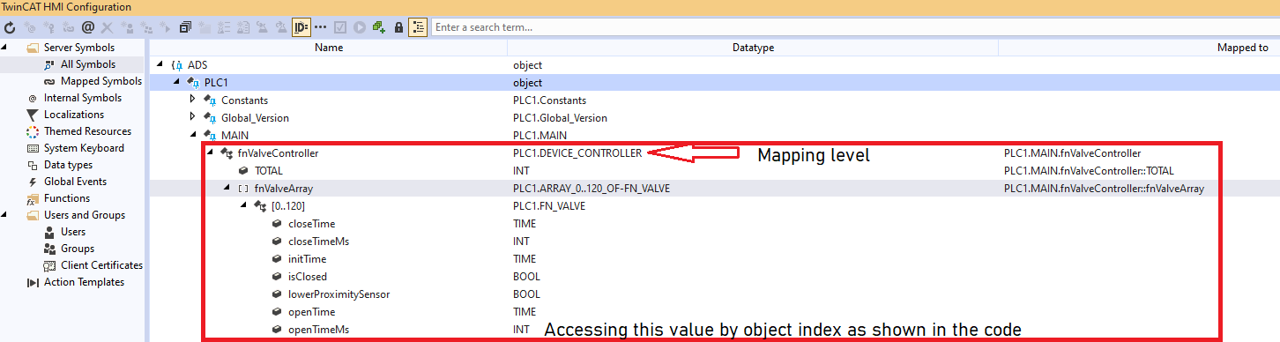Click the PLC1.DEVICE_CONTROLLER datatype cell
1280x342 pixels.
[577, 153]
